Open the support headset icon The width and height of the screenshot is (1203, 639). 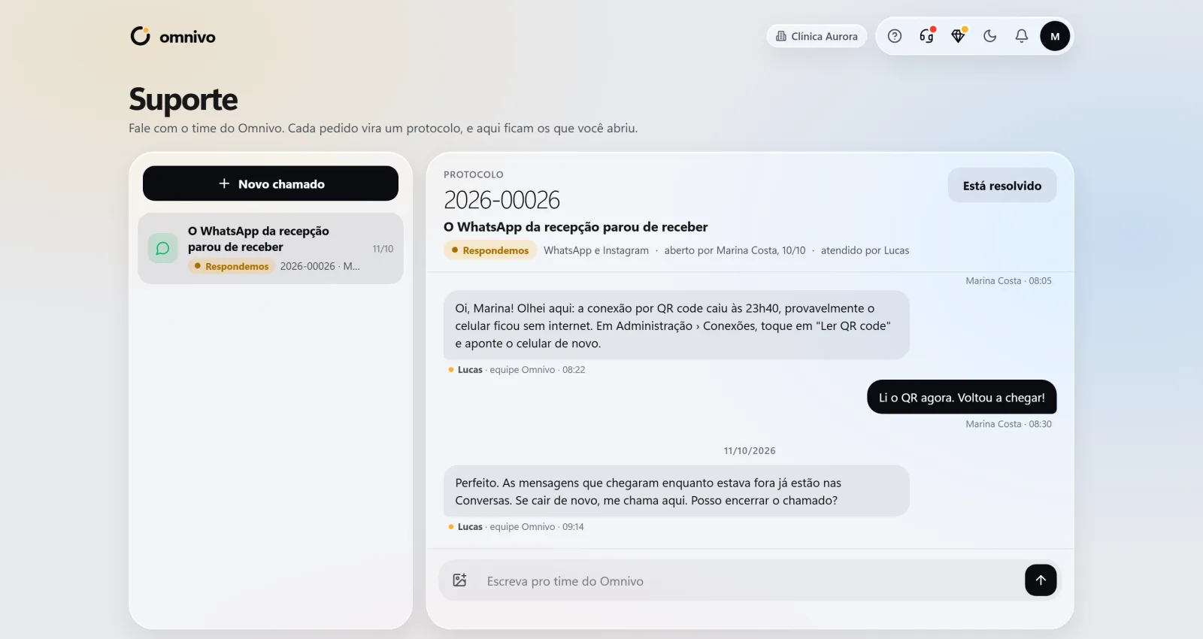click(926, 36)
